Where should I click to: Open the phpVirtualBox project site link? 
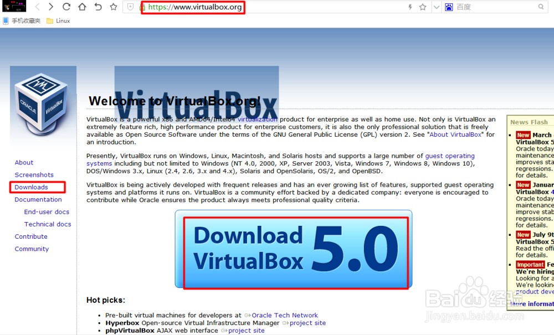247,331
